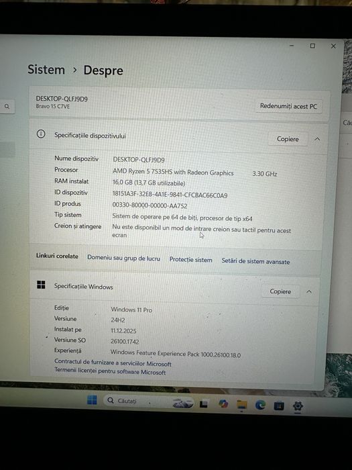Click the Settings sidebar search magnifier
The height and width of the screenshot is (470, 352).
tap(7, 106)
